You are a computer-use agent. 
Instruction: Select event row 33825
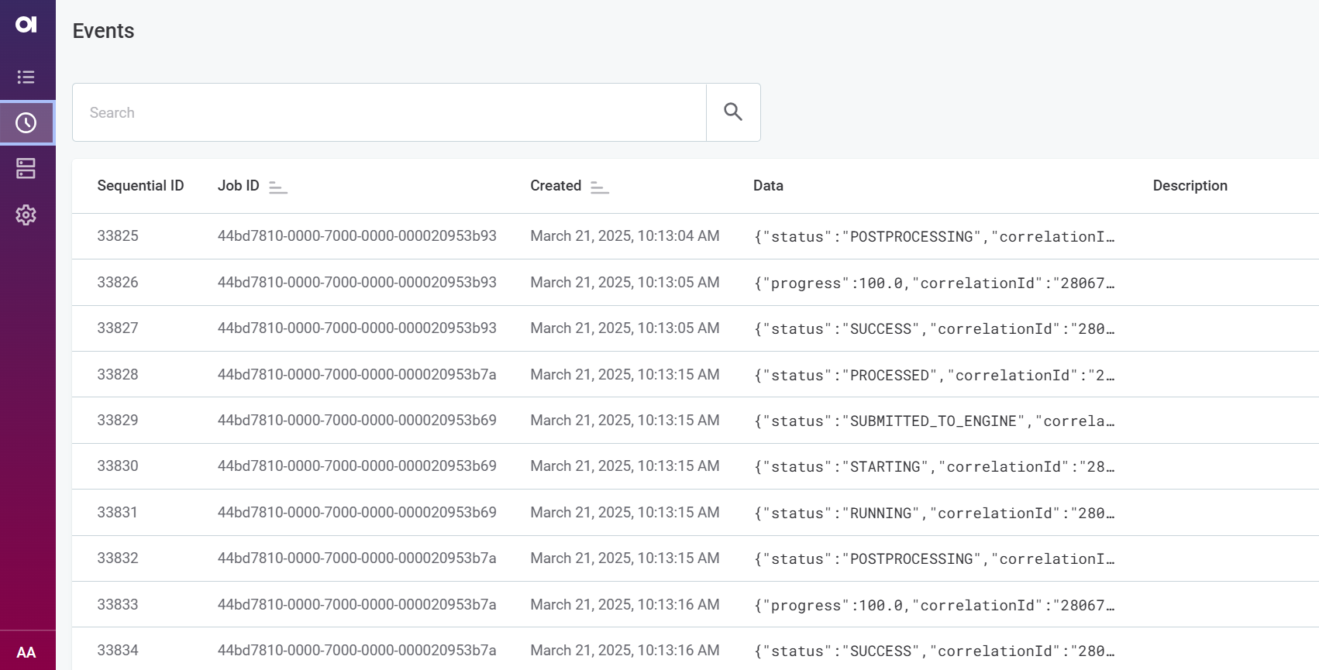tap(118, 236)
